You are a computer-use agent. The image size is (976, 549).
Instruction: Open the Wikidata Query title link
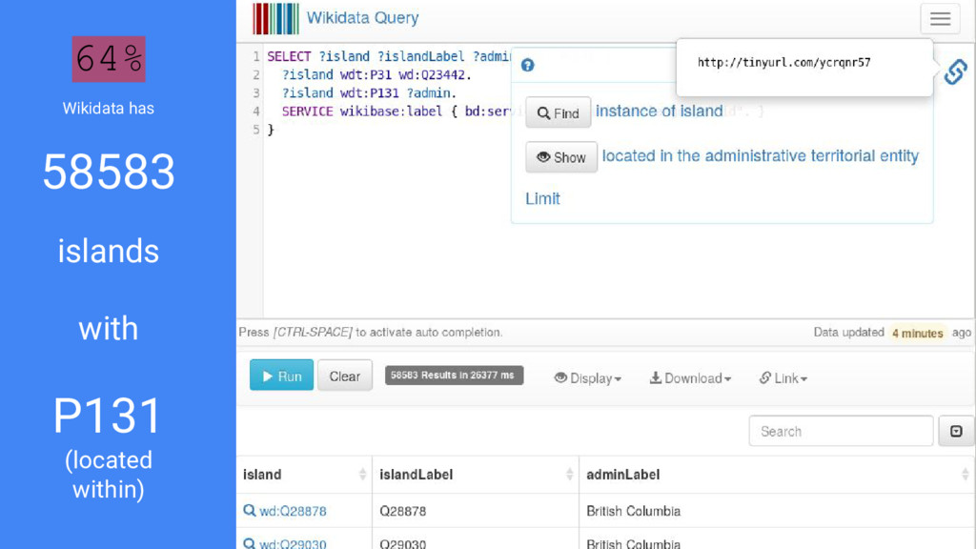pos(362,17)
